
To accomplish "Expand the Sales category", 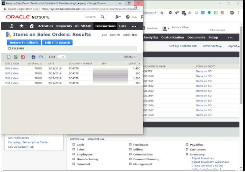I will [74, 149].
